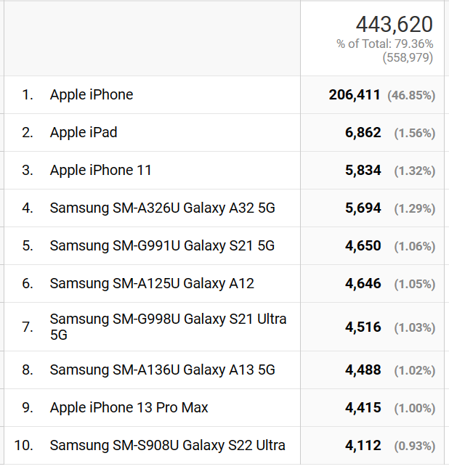This screenshot has width=449, height=469.
Task: Click row number 10 in the table
Action: click(24, 445)
